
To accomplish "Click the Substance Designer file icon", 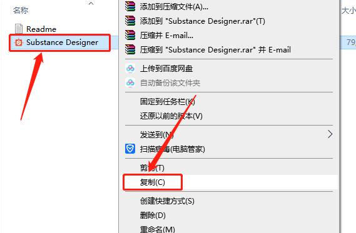I will tap(19, 42).
